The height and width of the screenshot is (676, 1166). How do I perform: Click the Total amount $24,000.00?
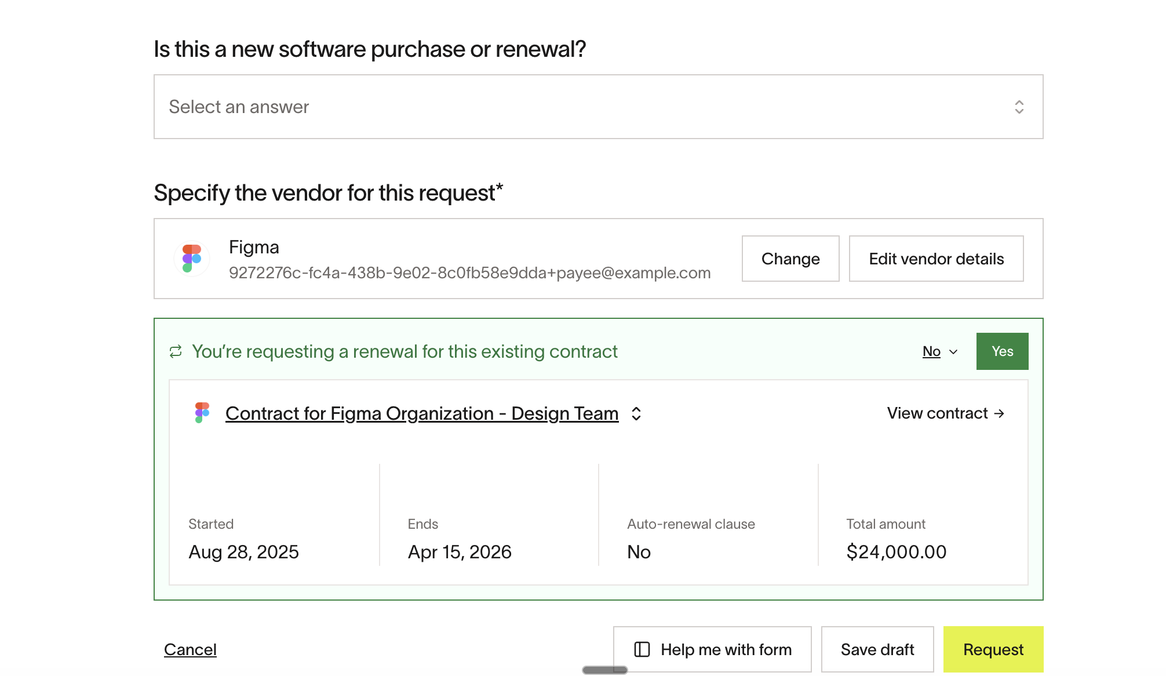coord(896,552)
